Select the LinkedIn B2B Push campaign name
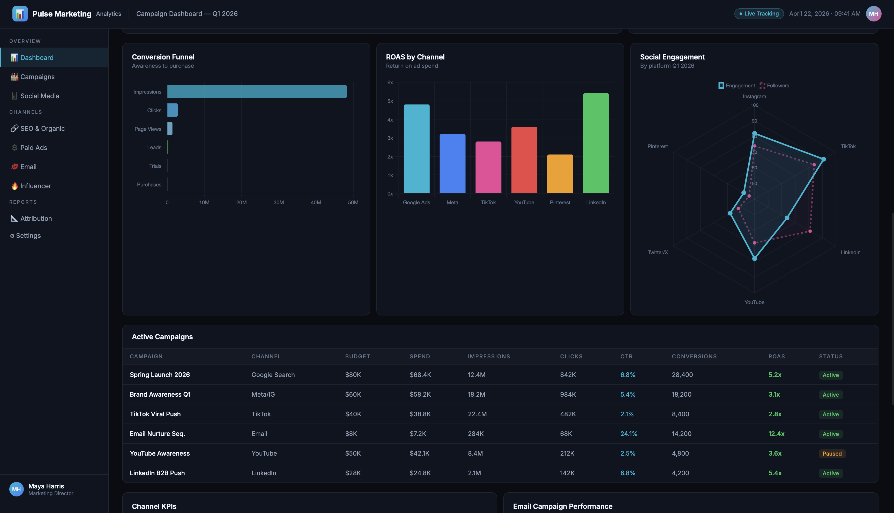This screenshot has height=513, width=894. 157,473
